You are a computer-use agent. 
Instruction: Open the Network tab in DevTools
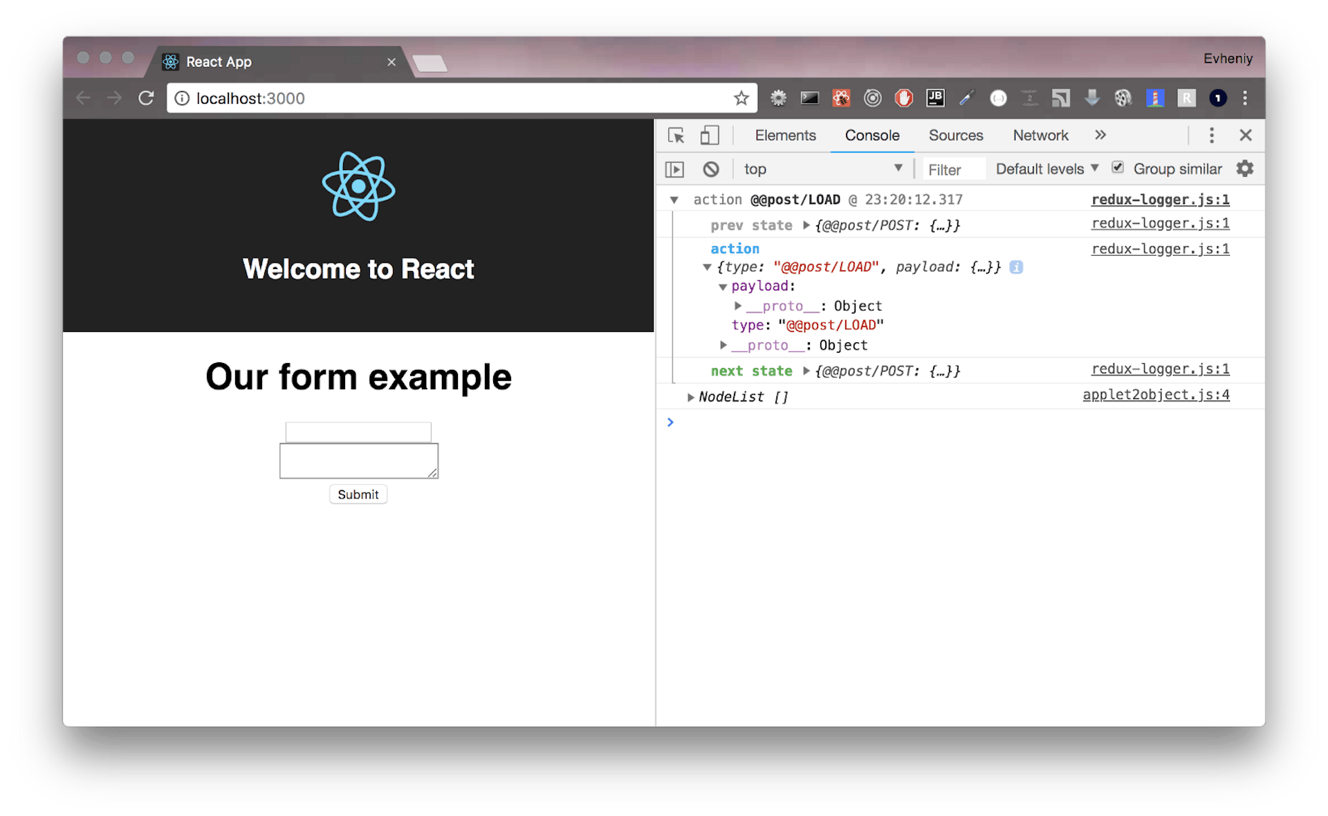(x=1040, y=135)
